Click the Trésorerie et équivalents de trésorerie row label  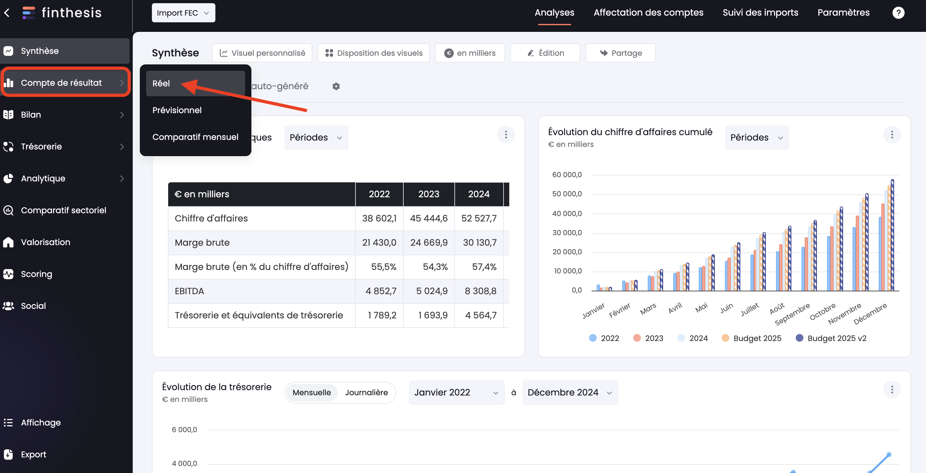[259, 315]
